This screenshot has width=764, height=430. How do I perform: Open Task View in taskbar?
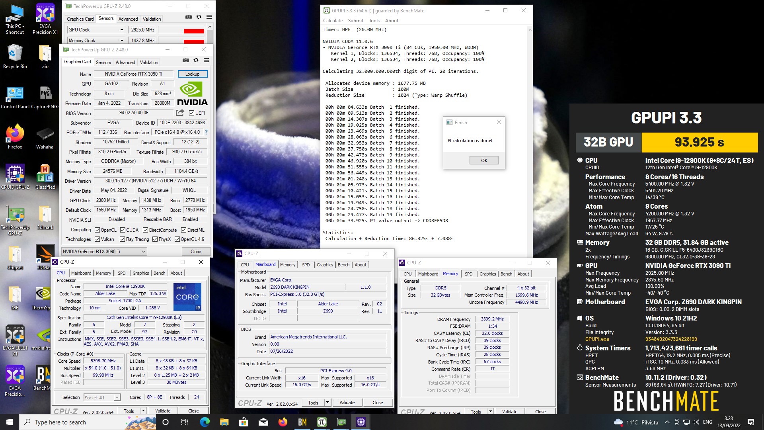[184, 422]
